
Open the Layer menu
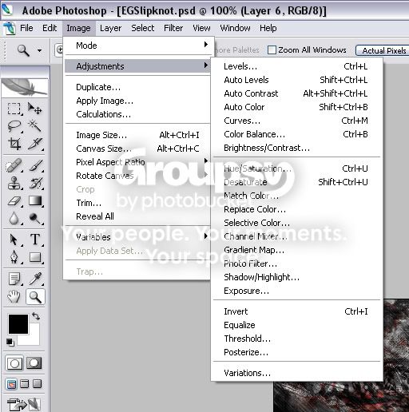[x=110, y=28]
